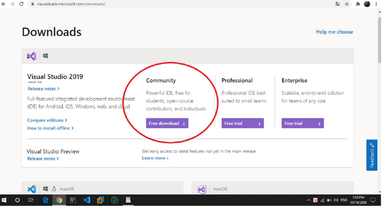Viewport: 382px width, 206px height.
Task: Expand hidden icons with the tray chevron
Action: (x=309, y=200)
